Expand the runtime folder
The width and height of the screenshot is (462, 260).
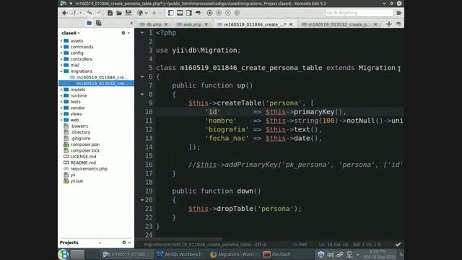tap(61, 95)
